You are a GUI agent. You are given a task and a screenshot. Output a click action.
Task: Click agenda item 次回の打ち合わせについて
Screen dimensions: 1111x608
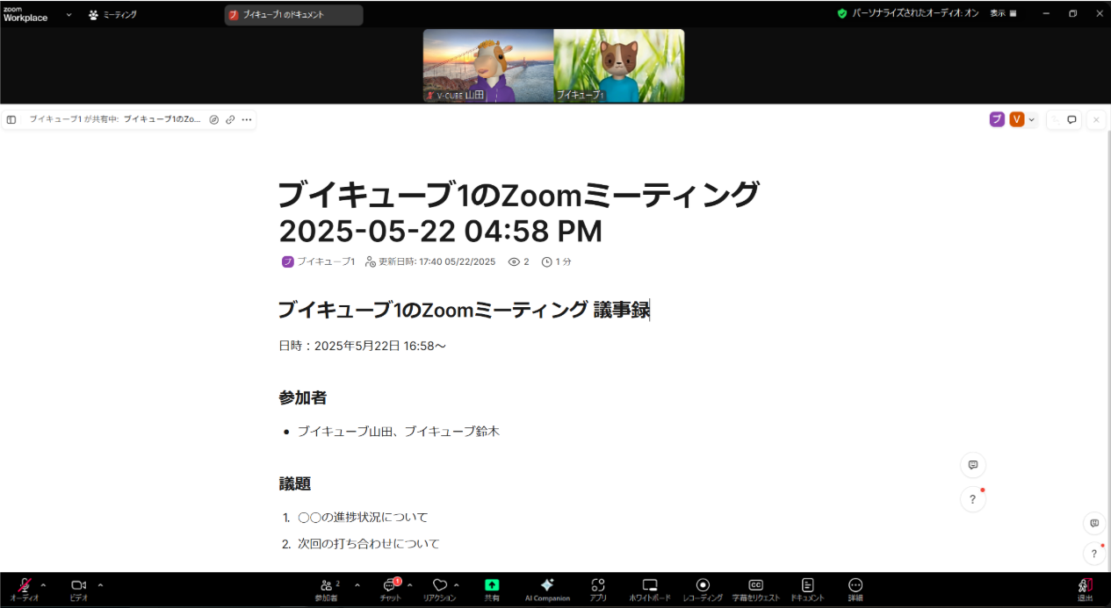(369, 543)
